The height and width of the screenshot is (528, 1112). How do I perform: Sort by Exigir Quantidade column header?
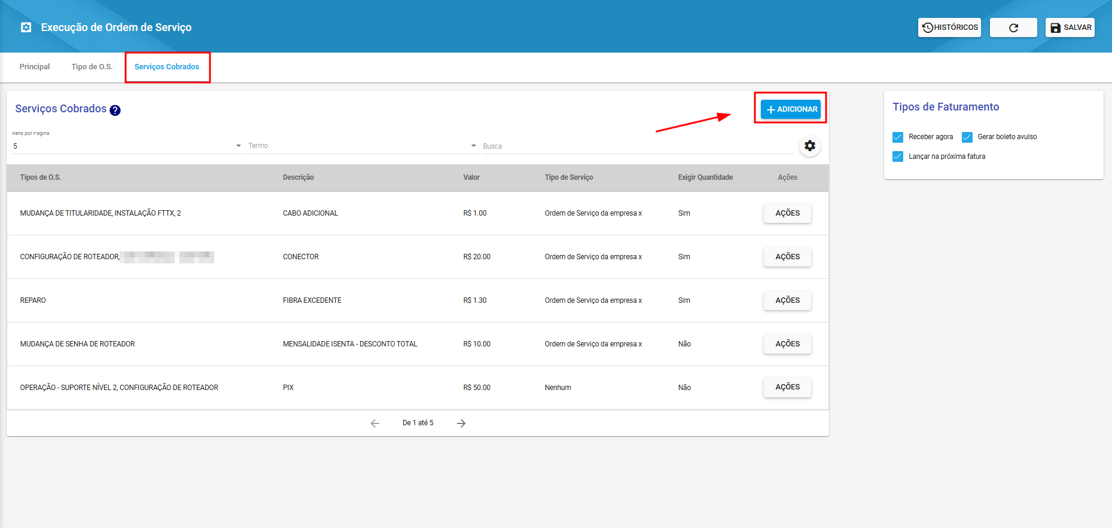pos(705,177)
